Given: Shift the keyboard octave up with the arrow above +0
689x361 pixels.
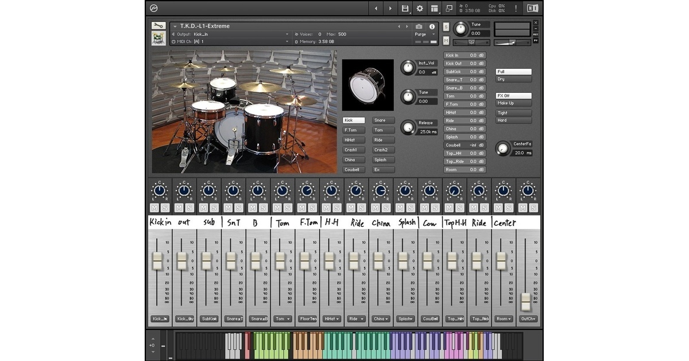Looking at the screenshot, I should (x=152, y=339).
